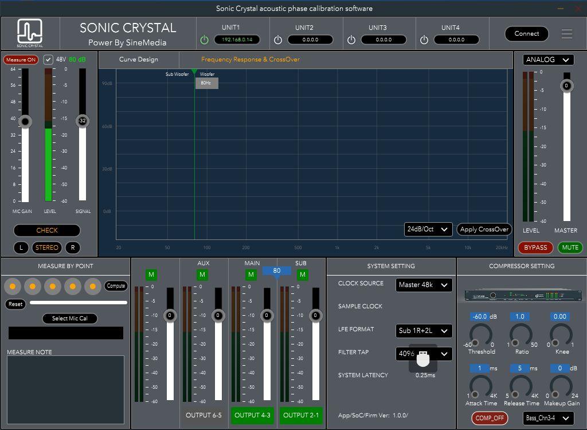Open the Clock Source Master 48k dropdown
This screenshot has height=430, width=587.
pyautogui.click(x=424, y=285)
